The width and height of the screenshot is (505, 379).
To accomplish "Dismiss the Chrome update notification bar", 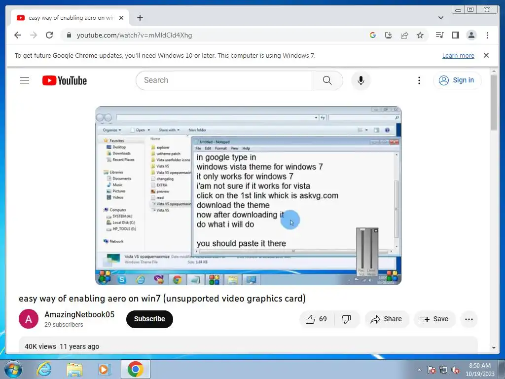I will 486,55.
